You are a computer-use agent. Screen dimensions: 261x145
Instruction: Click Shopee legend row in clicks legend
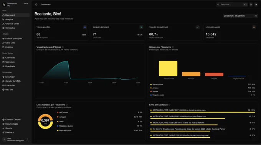(203, 92)
